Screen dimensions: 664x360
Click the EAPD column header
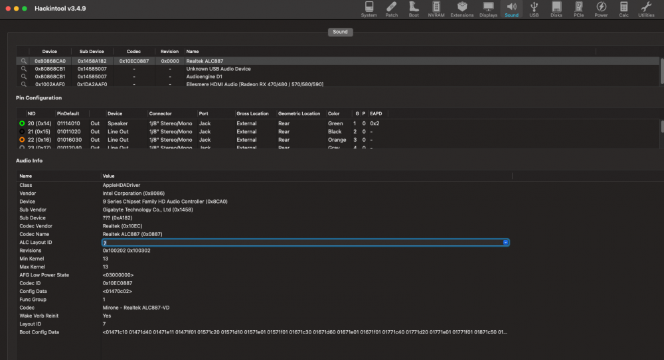(376, 114)
